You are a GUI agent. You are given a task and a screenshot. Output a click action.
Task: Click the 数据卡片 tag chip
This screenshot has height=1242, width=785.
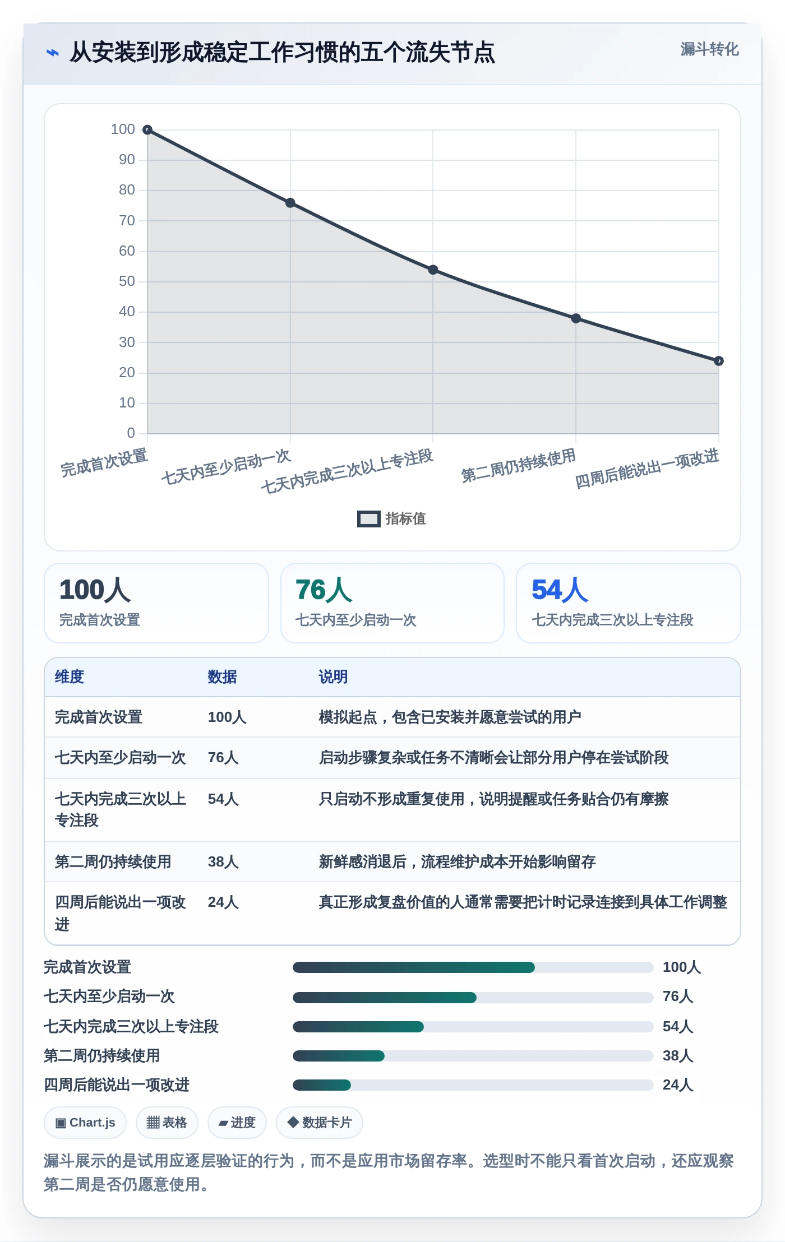coord(320,1123)
